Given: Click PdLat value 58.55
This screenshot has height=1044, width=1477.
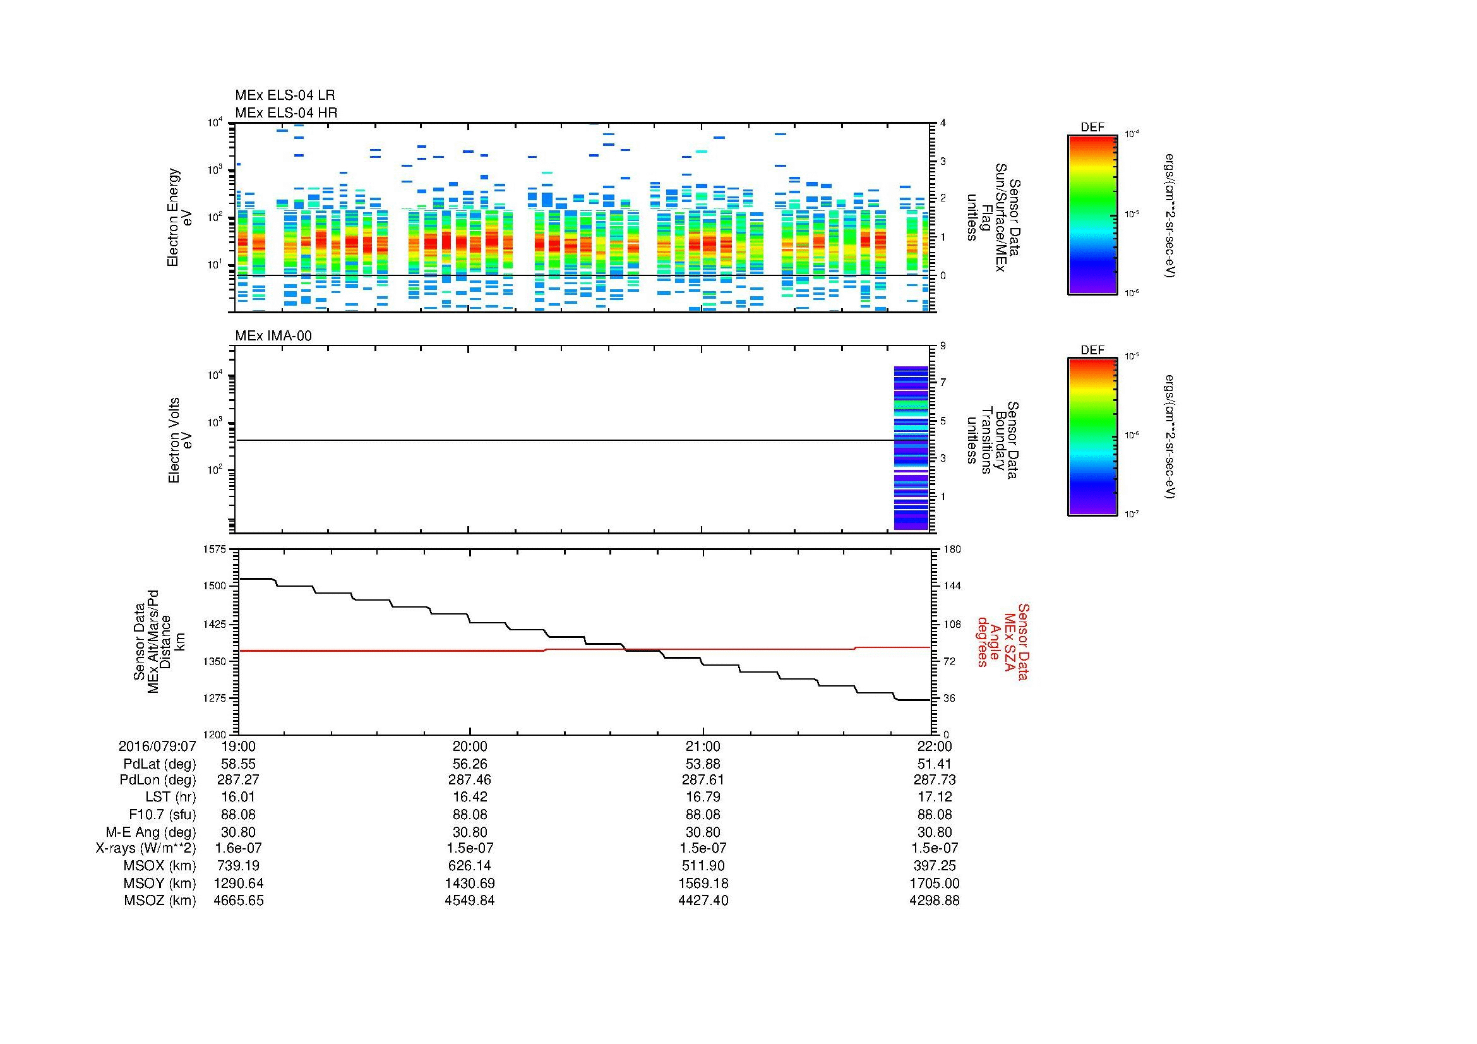Looking at the screenshot, I should (x=239, y=764).
